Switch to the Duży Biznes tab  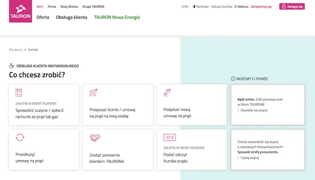click(69, 6)
